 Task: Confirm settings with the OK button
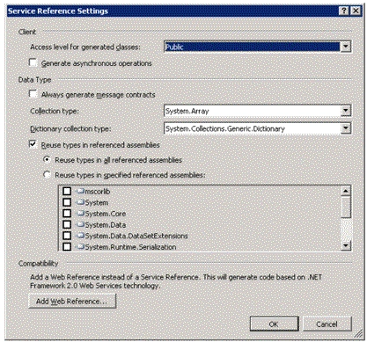[x=274, y=324]
